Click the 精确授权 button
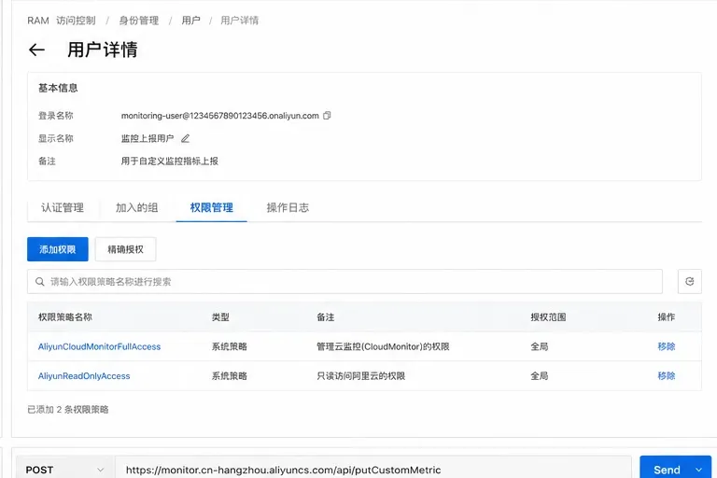This screenshot has width=717, height=478. point(125,249)
